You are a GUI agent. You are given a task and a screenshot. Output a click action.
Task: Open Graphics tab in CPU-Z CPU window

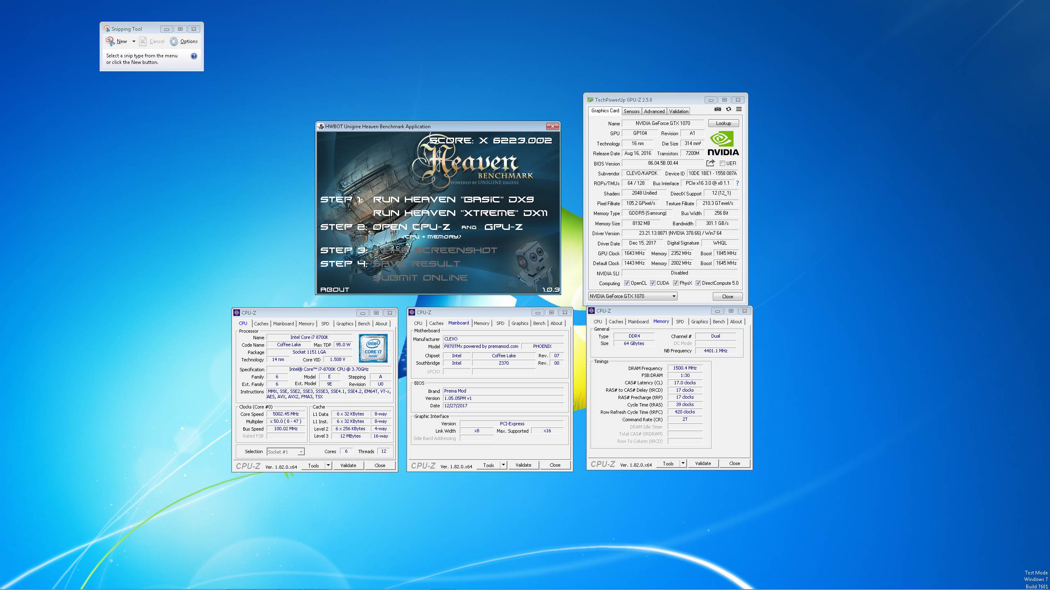tap(345, 324)
